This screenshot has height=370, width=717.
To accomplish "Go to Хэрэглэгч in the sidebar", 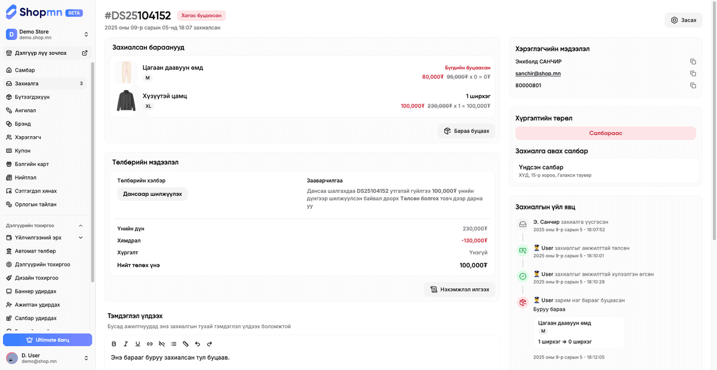I will [46, 137].
